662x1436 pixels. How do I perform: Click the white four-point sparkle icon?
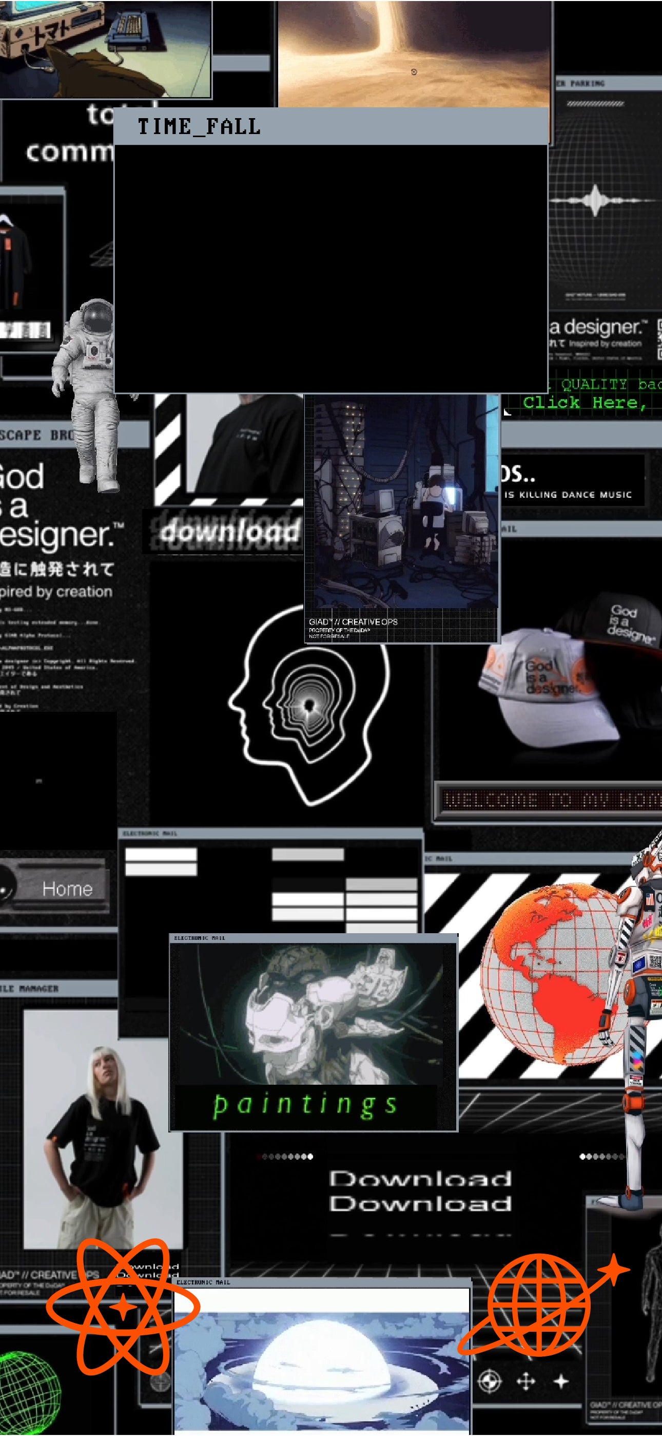561,1381
